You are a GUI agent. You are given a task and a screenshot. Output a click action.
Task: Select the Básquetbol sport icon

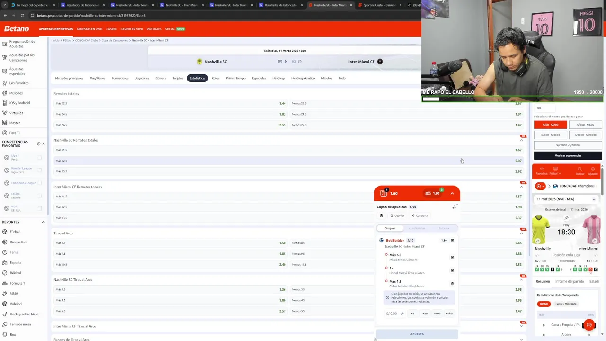point(5,242)
